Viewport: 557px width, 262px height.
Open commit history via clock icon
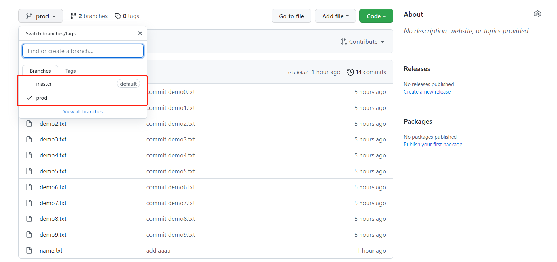(x=351, y=72)
